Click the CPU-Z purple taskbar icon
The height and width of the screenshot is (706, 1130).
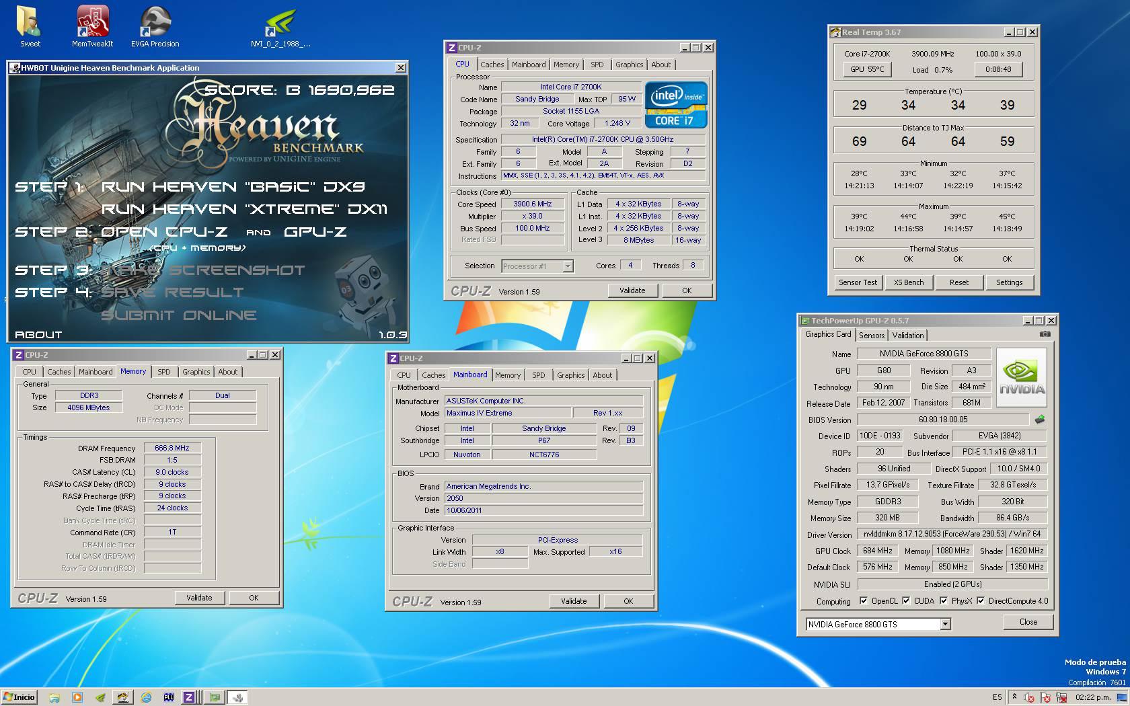(189, 697)
